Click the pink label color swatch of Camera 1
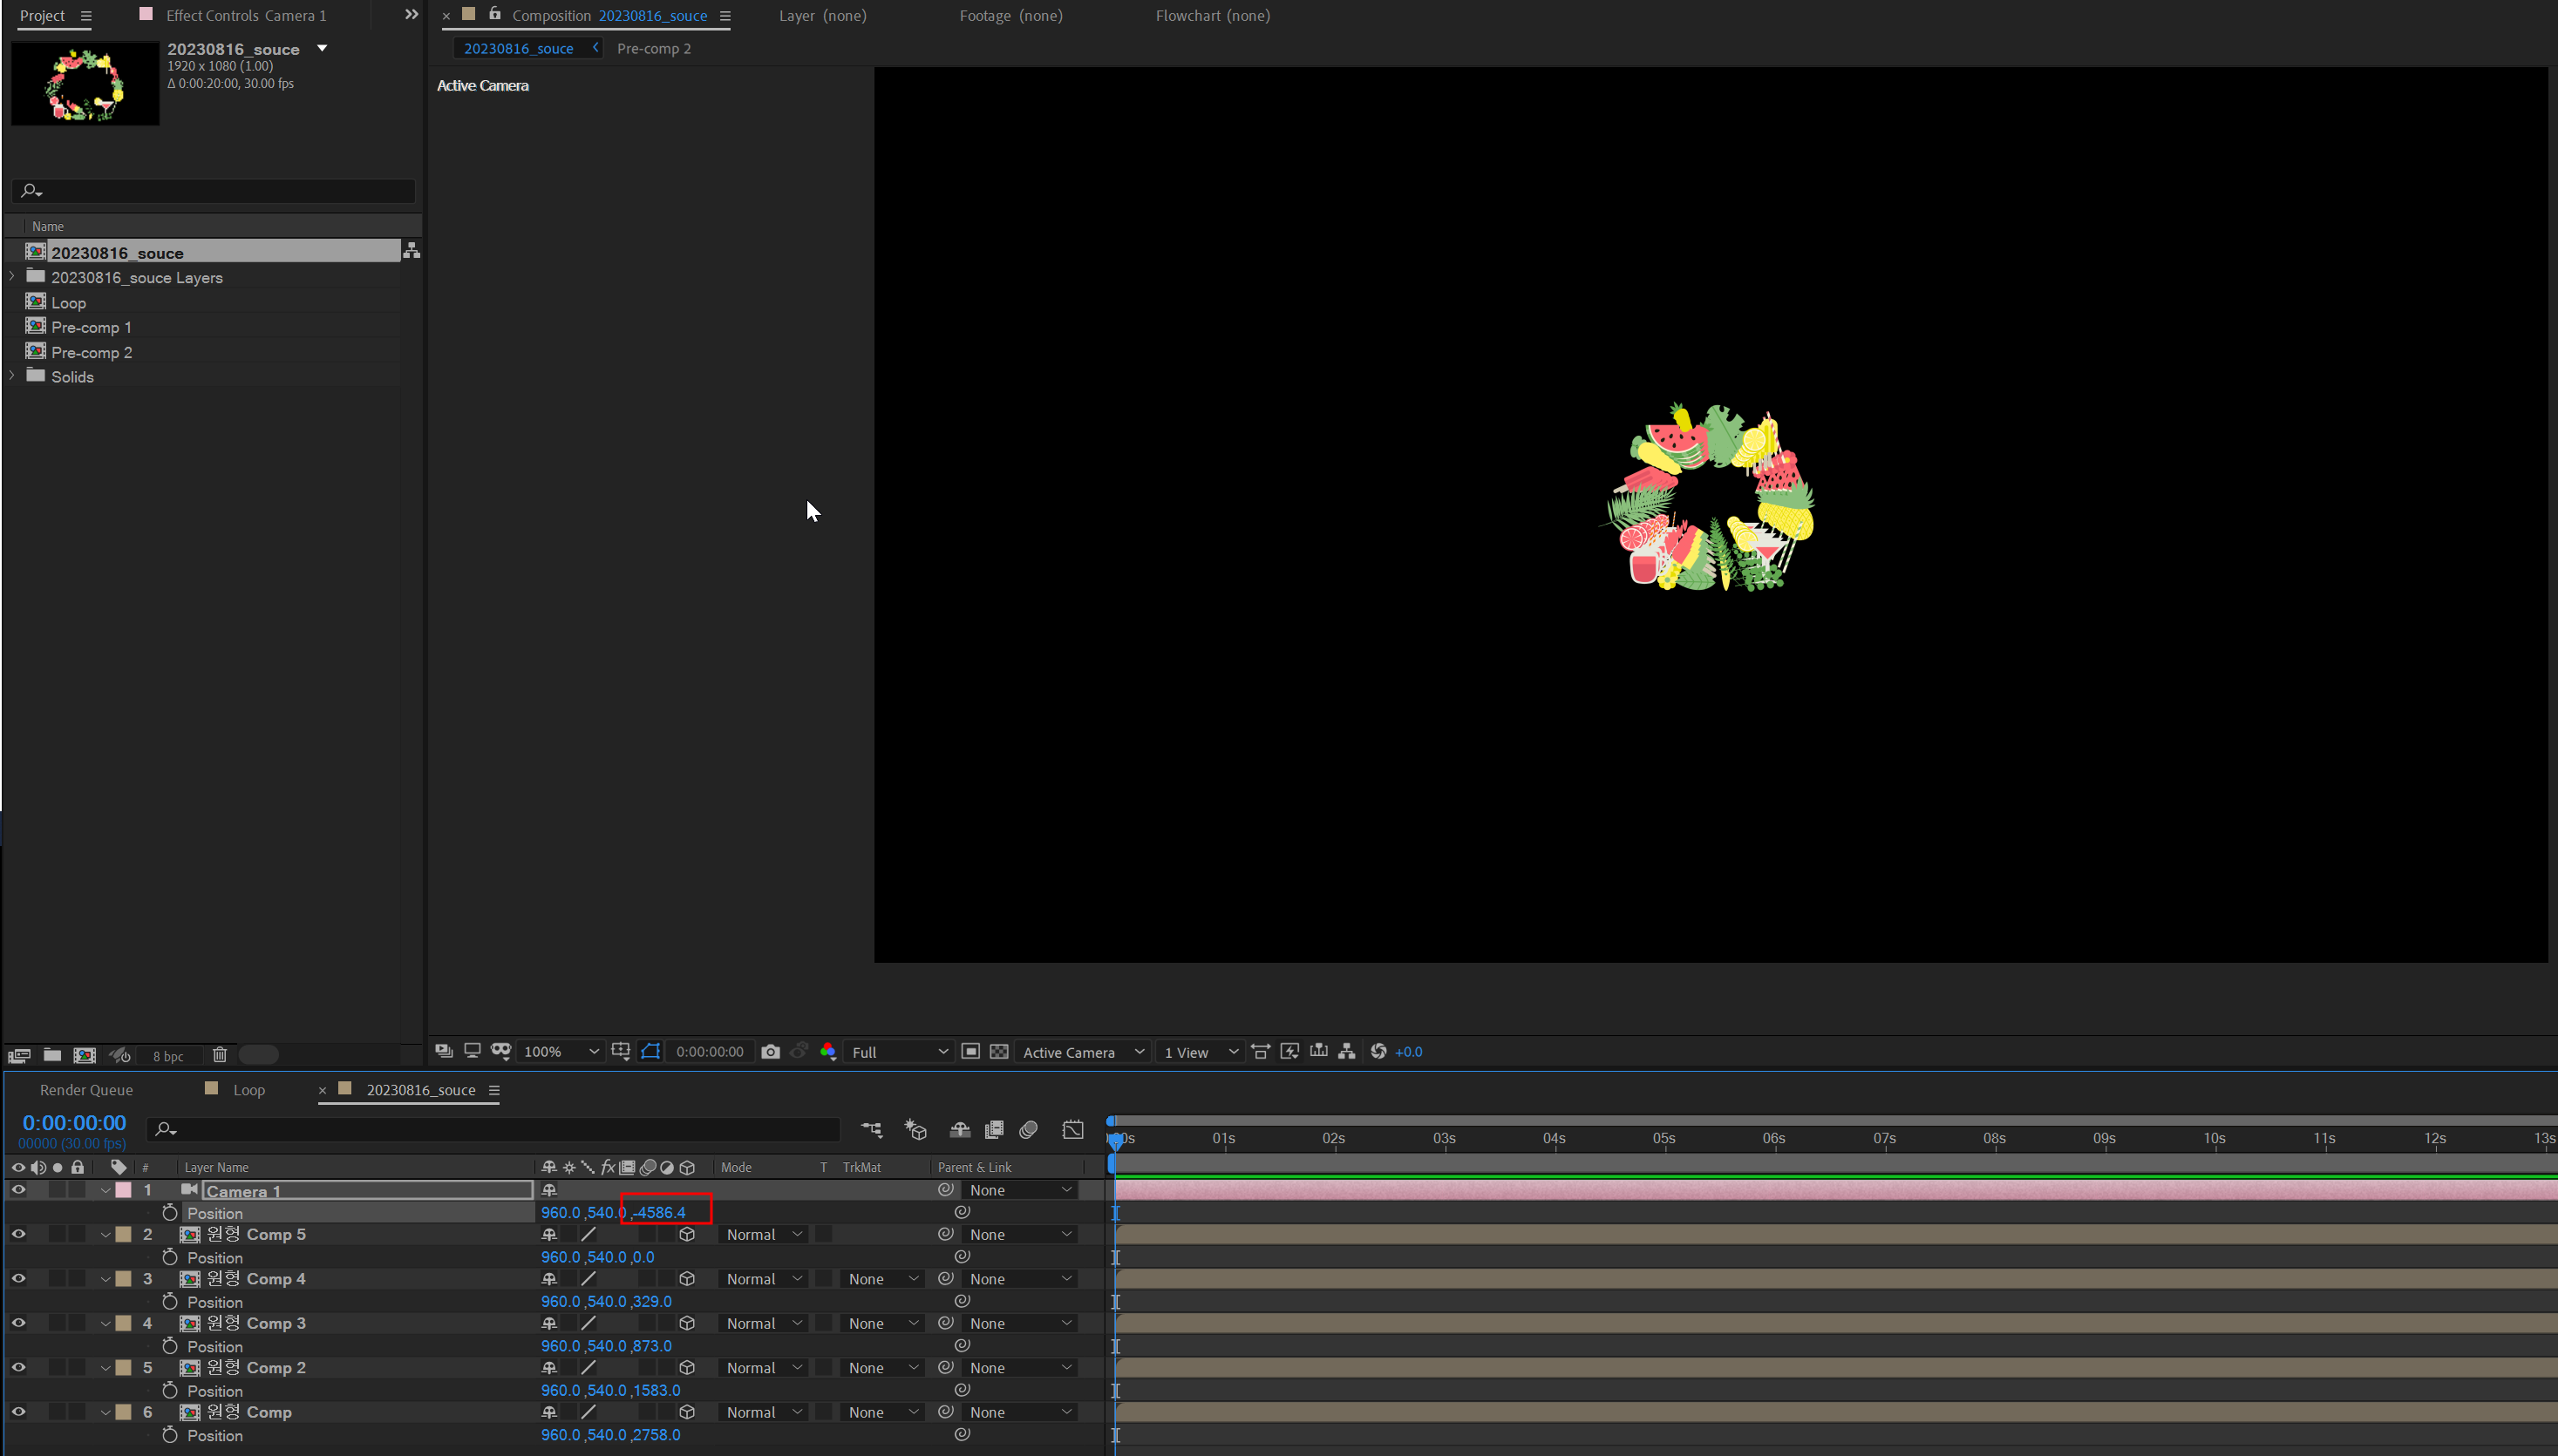This screenshot has height=1456, width=2558. [x=124, y=1190]
